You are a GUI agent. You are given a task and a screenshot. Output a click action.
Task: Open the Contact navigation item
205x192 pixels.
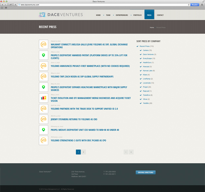point(160,15)
